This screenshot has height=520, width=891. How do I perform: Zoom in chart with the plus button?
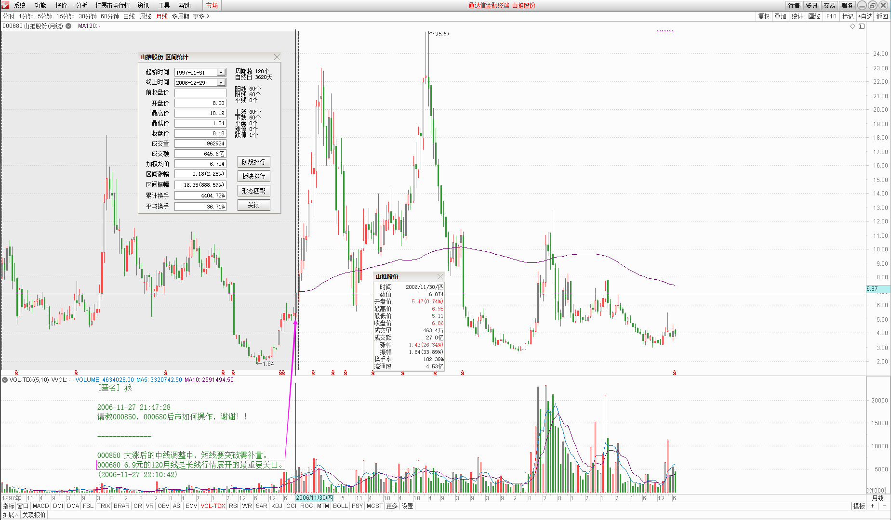(x=872, y=506)
